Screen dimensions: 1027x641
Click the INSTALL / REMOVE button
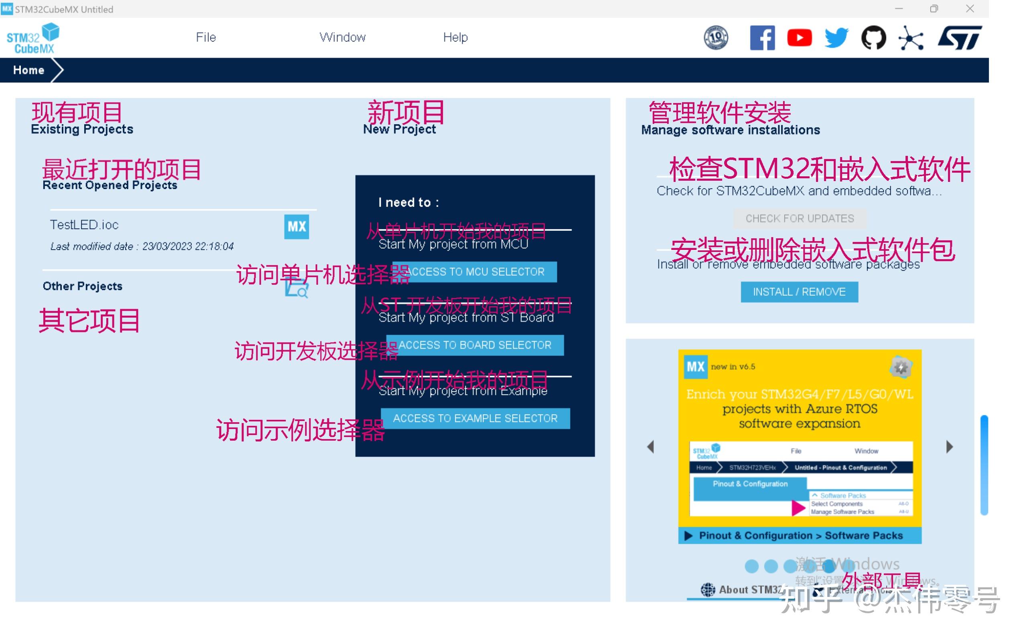(x=799, y=292)
